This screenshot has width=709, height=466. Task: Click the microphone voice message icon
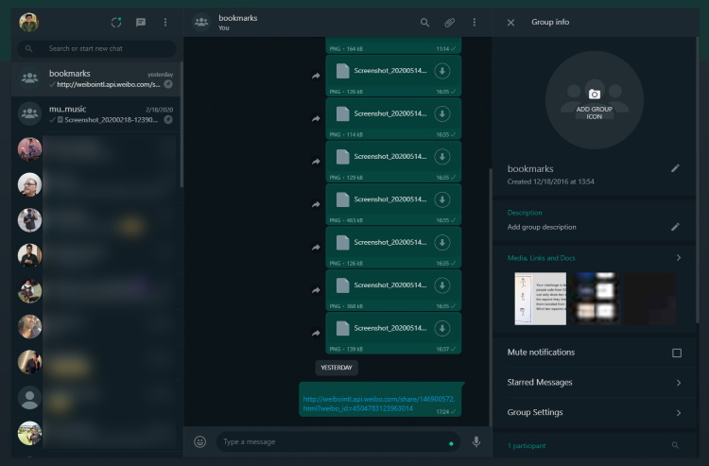point(476,441)
